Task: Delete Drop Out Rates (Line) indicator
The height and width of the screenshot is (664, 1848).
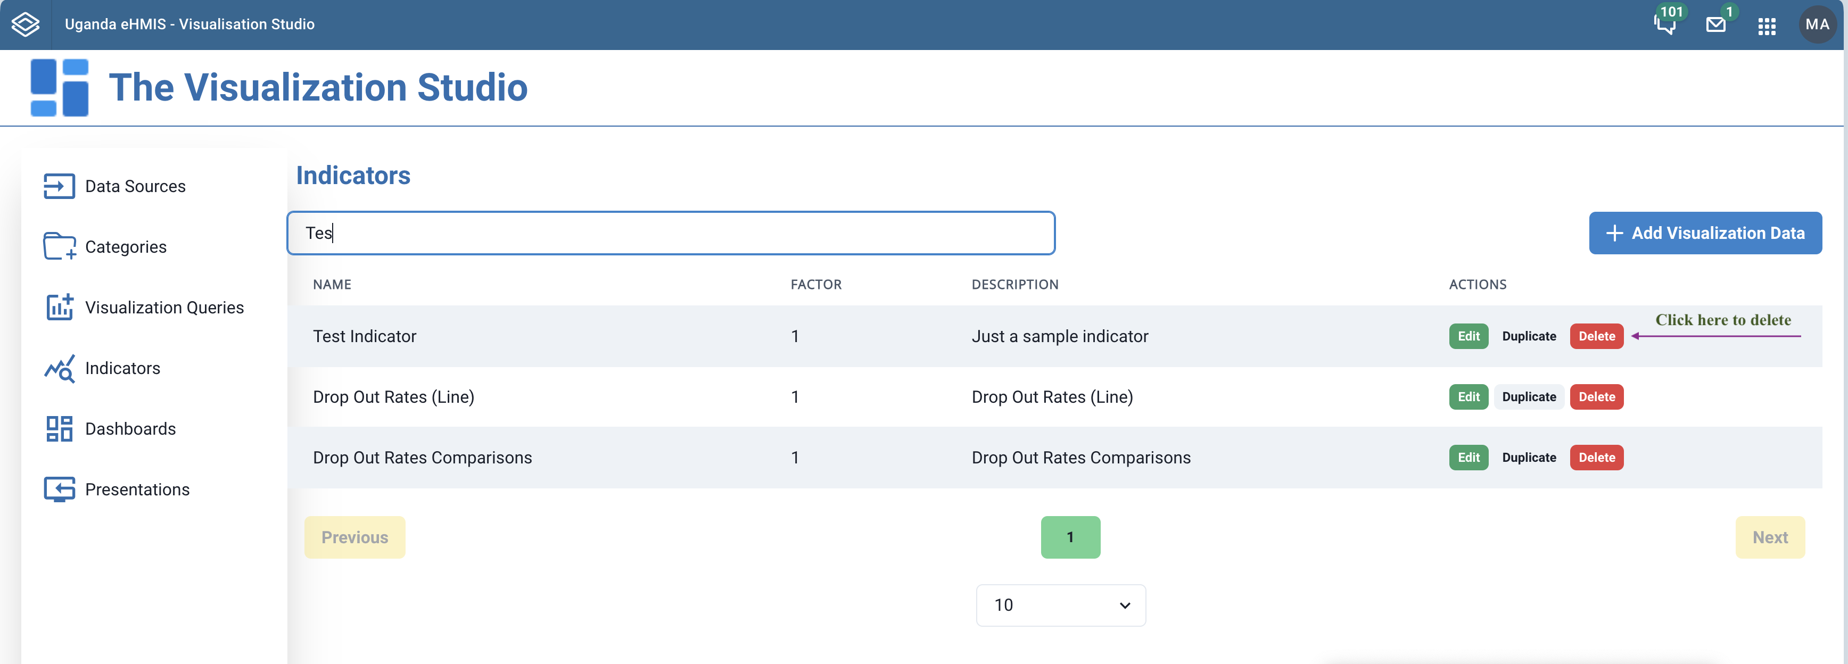Action: [x=1596, y=397]
